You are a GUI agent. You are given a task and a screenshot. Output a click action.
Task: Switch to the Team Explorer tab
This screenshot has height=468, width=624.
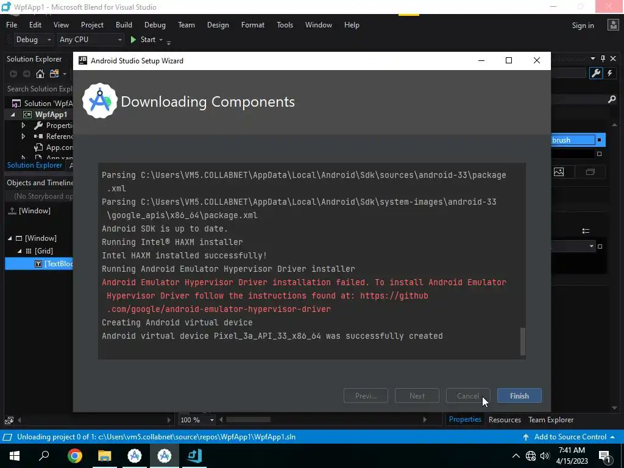point(551,419)
